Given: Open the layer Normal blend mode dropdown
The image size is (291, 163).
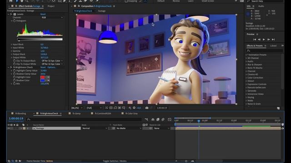Looking at the screenshot, I should click(x=95, y=128).
